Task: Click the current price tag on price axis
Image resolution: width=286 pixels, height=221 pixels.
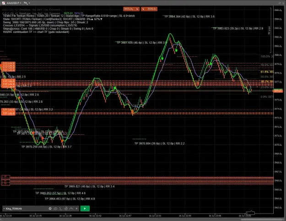Action: pos(278,91)
